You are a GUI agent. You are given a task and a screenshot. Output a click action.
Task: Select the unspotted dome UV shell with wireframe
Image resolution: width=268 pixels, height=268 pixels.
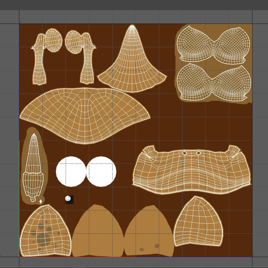[198, 221]
